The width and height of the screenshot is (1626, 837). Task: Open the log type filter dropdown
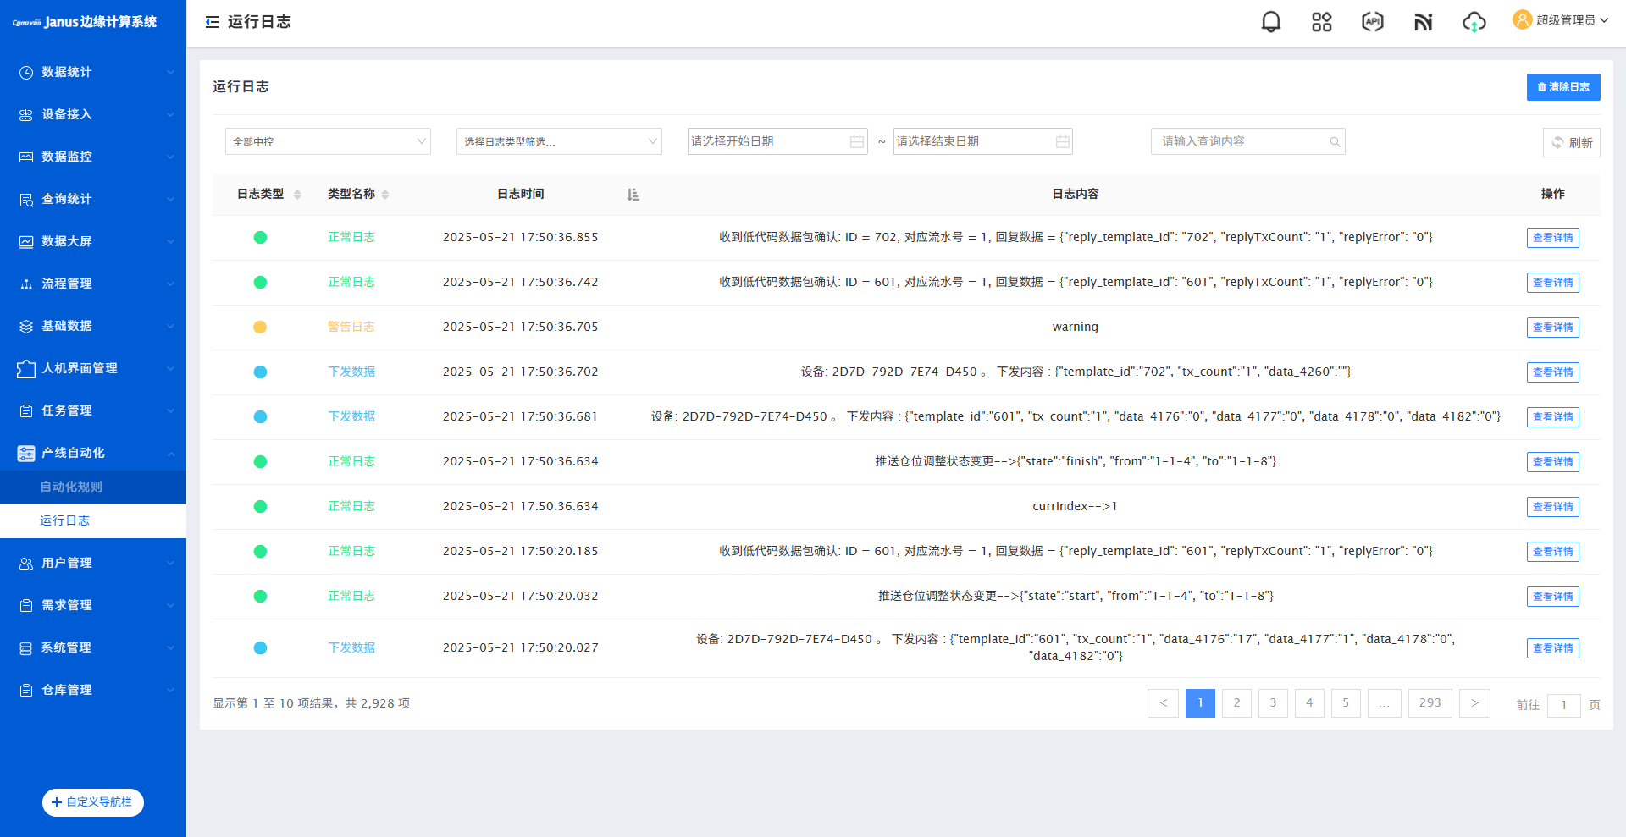click(559, 141)
